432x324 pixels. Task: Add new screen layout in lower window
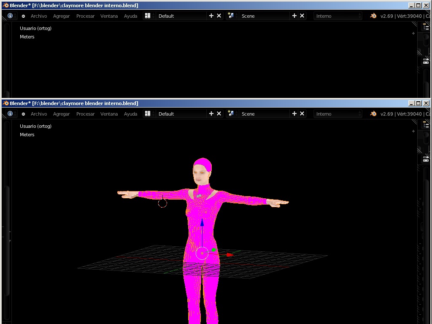tap(211, 114)
